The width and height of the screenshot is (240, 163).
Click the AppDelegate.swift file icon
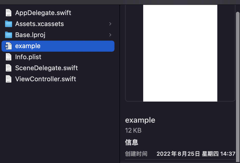(9, 13)
